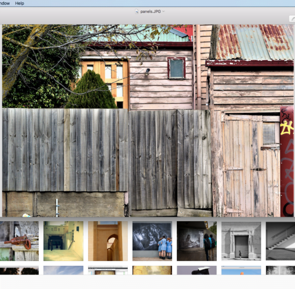
Task: Select thumbnail of people viewing dark mural
Action: click(196, 241)
